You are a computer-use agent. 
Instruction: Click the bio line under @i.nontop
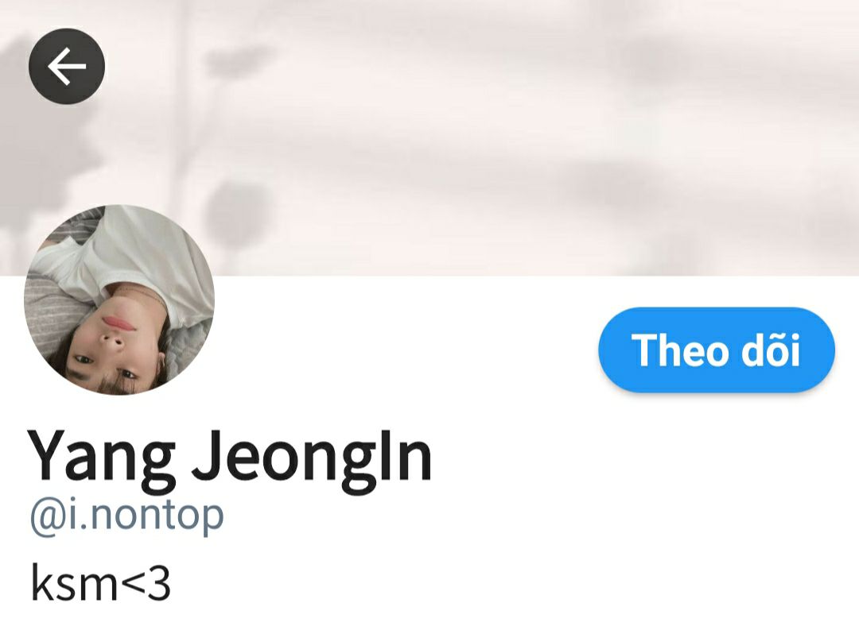(x=100, y=582)
